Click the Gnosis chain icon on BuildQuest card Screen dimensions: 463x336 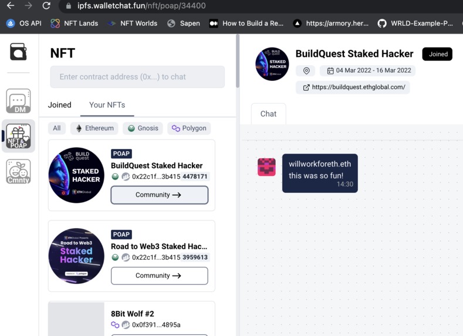point(115,177)
